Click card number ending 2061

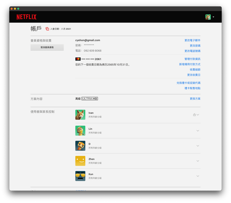click(x=91, y=59)
